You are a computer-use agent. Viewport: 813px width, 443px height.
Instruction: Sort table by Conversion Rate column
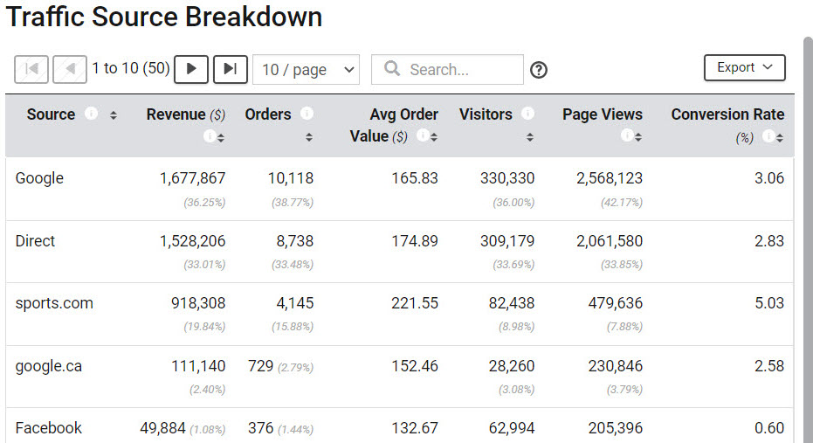tap(780, 137)
